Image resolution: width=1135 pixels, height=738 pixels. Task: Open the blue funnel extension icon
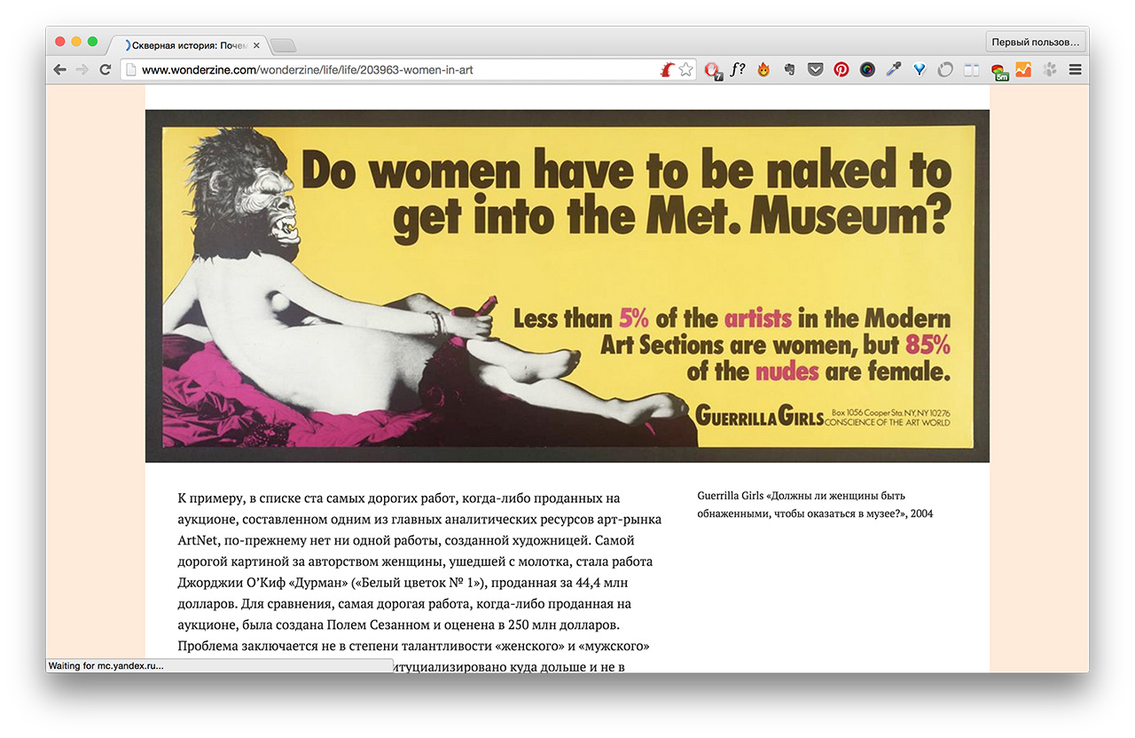pos(920,70)
